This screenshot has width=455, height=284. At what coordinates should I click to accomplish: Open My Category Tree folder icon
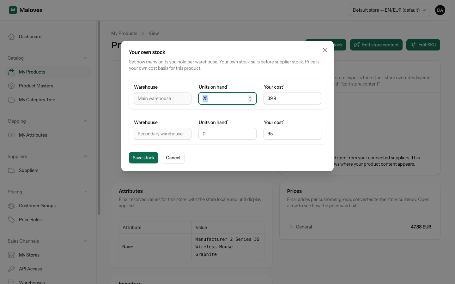point(11,100)
